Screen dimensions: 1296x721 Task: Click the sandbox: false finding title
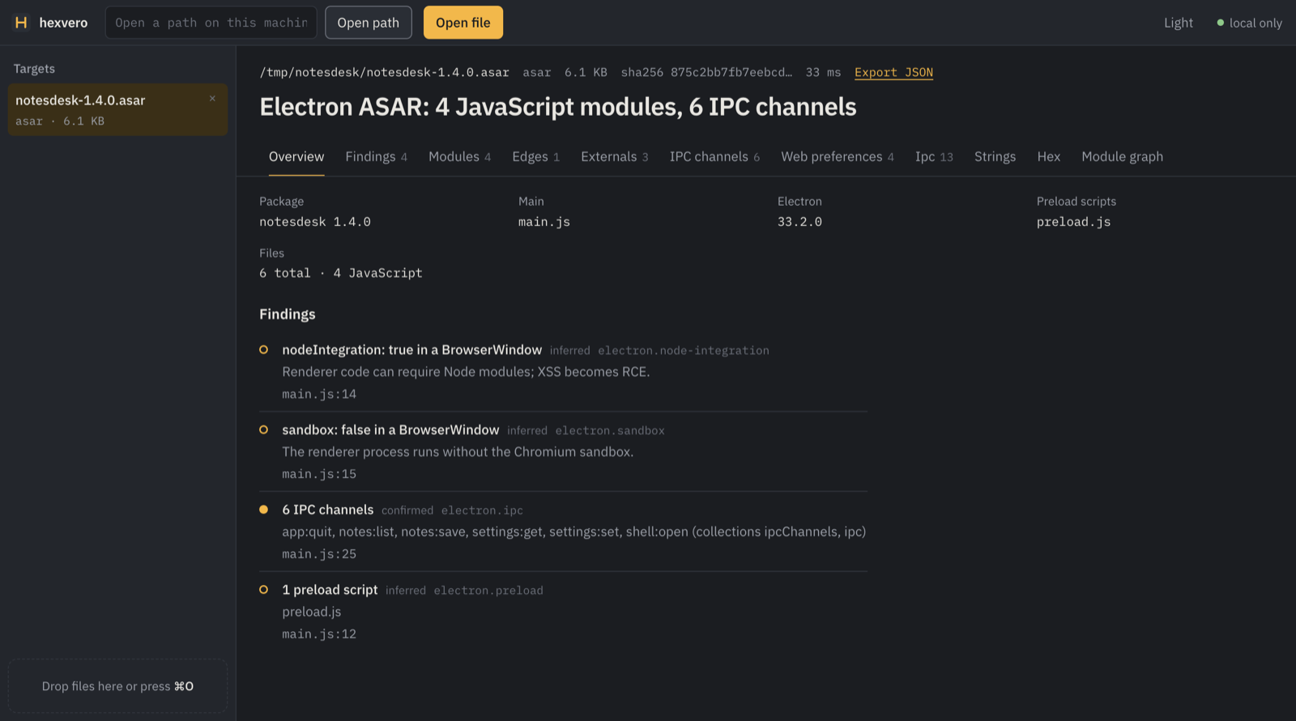[x=390, y=430]
